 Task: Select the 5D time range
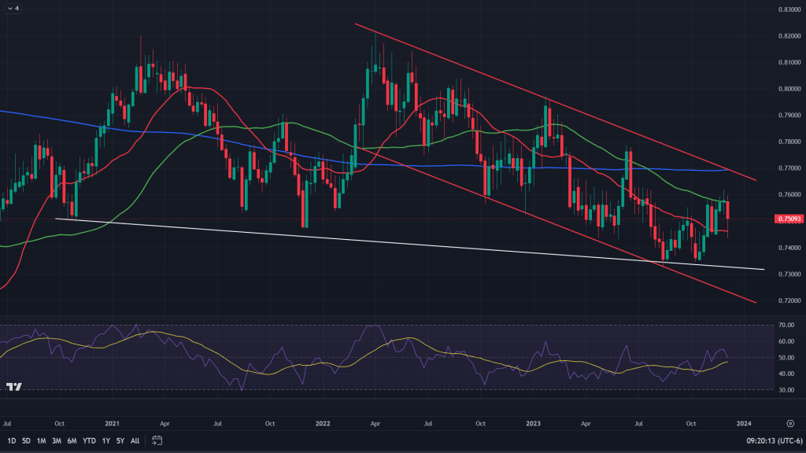[x=26, y=440]
